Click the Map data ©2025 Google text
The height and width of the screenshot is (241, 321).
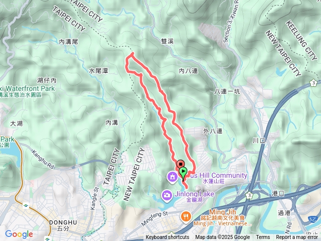(x=222, y=237)
